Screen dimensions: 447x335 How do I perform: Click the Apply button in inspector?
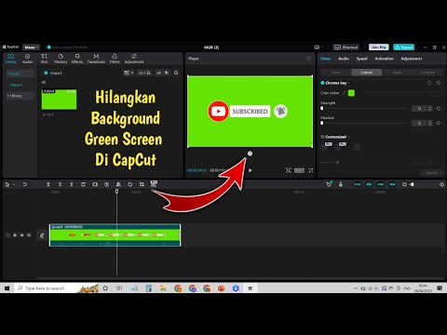431,173
